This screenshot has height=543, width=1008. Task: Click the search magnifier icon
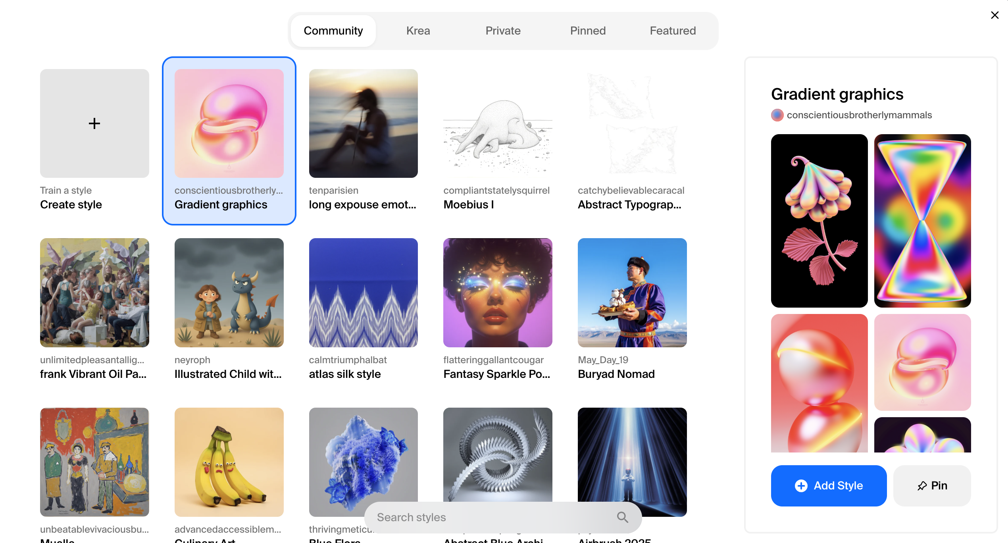[622, 517]
